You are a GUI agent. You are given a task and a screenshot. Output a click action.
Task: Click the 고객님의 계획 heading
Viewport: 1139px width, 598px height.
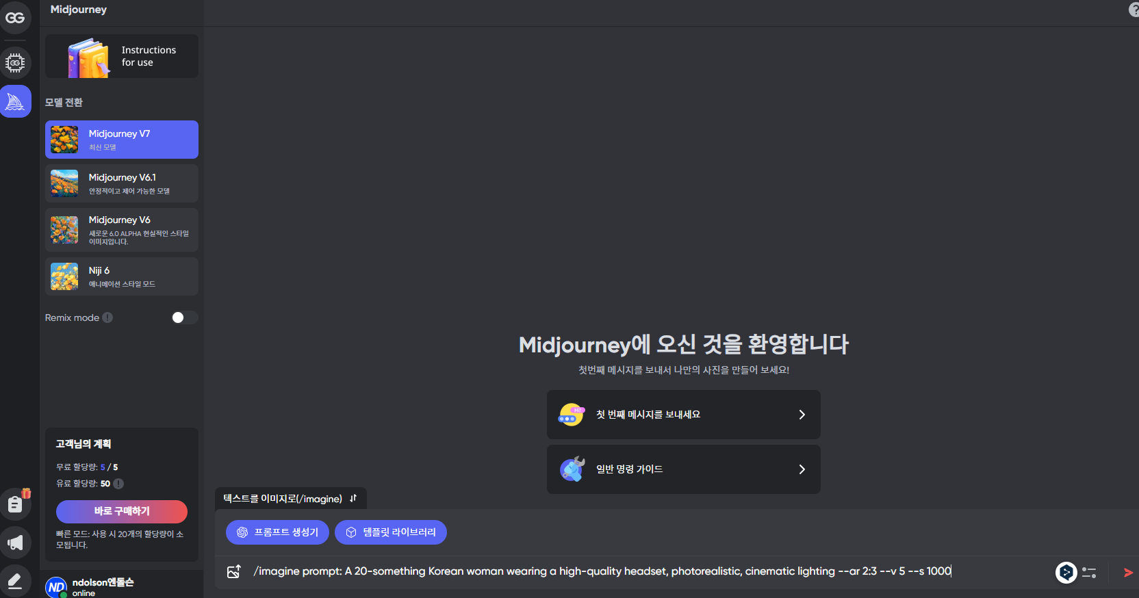tap(84, 444)
